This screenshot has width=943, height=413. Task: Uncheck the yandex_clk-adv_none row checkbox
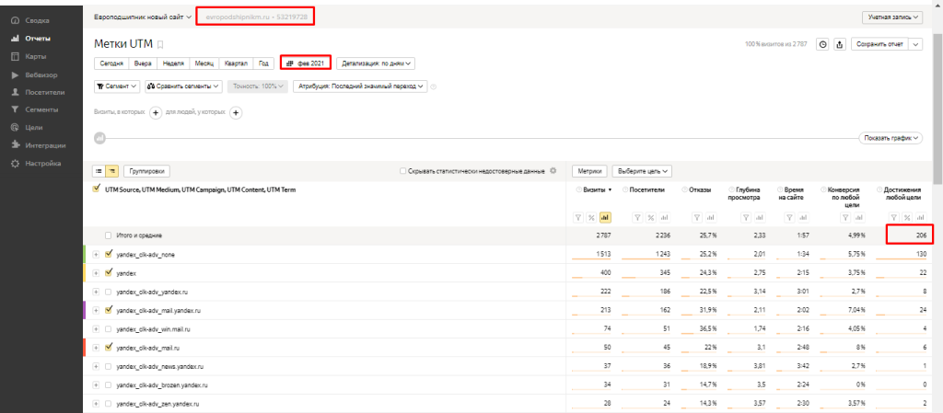[x=109, y=254]
